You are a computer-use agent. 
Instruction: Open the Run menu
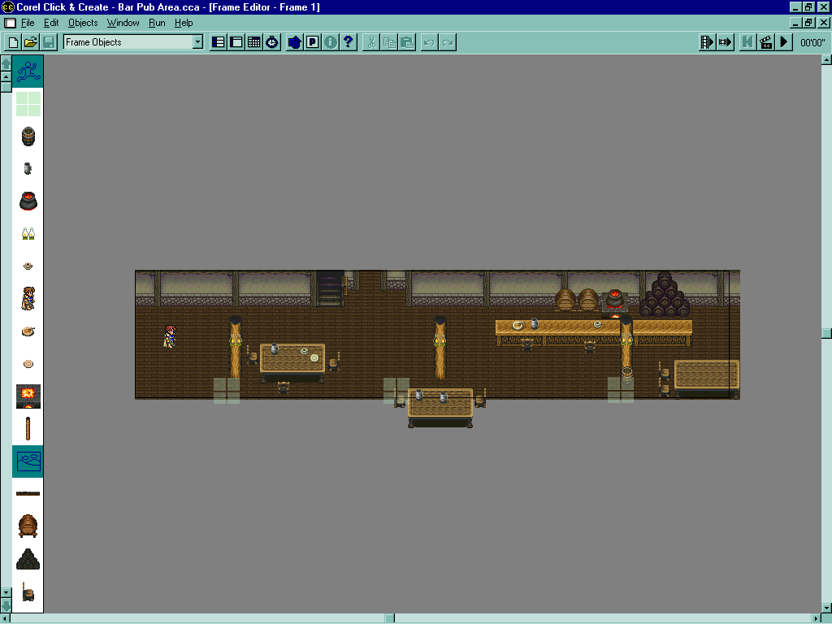[157, 23]
